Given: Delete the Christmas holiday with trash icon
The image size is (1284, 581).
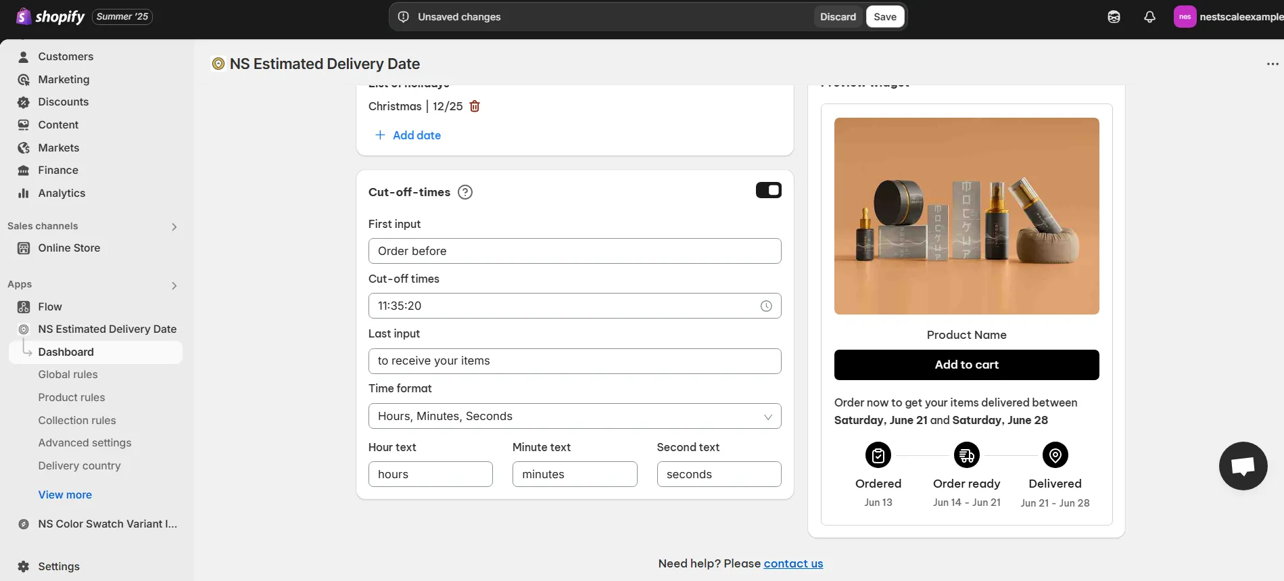Looking at the screenshot, I should pyautogui.click(x=475, y=106).
